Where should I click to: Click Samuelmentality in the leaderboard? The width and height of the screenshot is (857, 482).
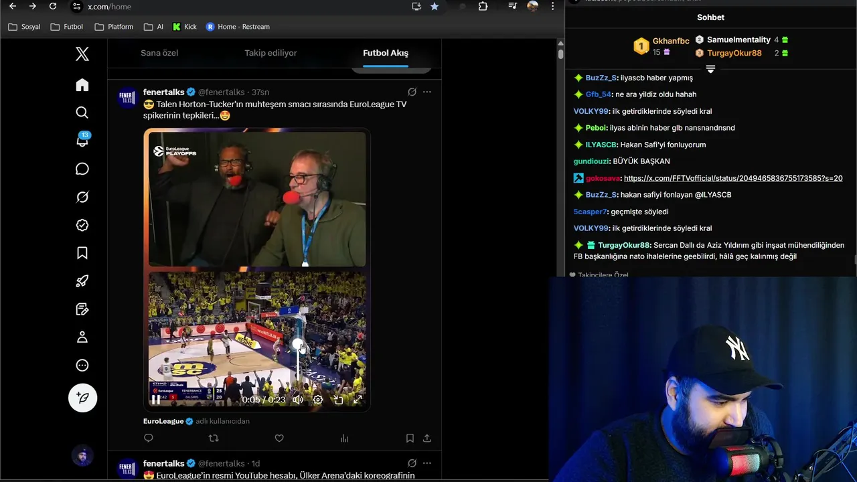tap(738, 39)
